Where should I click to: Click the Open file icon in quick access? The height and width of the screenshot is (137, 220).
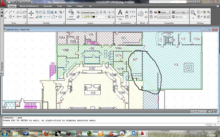coord(13,2)
